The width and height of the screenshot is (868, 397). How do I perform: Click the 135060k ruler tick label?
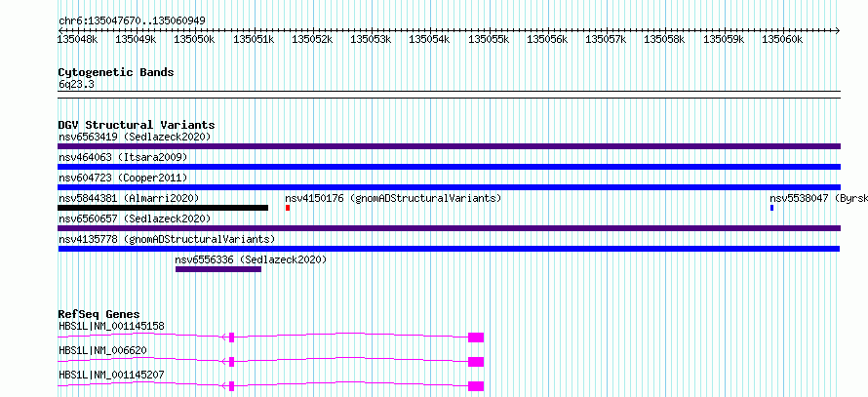782,39
